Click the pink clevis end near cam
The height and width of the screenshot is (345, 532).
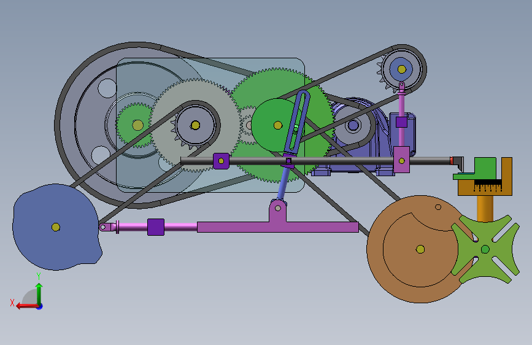pyautogui.click(x=107, y=227)
